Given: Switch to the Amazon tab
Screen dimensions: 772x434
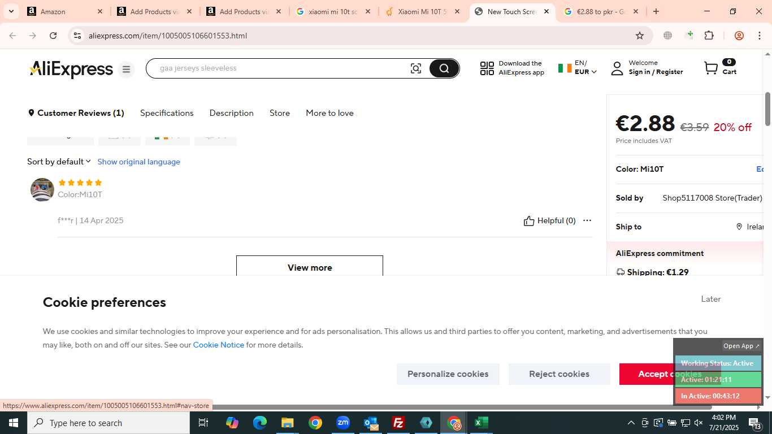Looking at the screenshot, I should [65, 11].
